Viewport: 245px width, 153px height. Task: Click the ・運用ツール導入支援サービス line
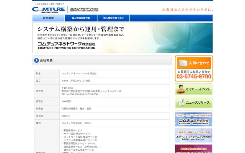tap(78, 150)
